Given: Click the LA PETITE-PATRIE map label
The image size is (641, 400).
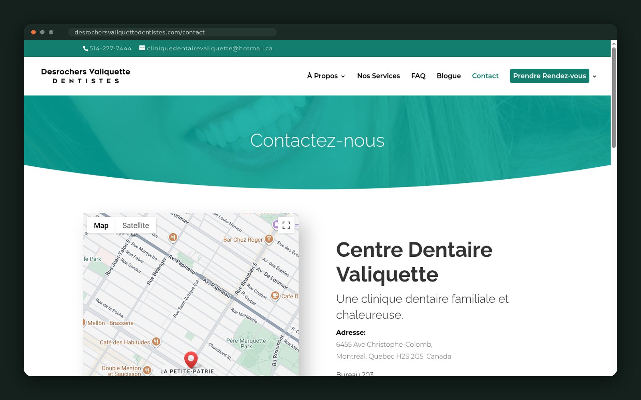Looking at the screenshot, I should pyautogui.click(x=187, y=371).
